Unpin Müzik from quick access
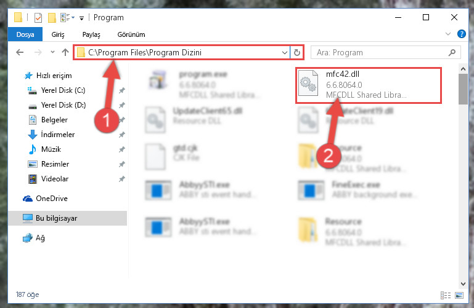 [122, 149]
